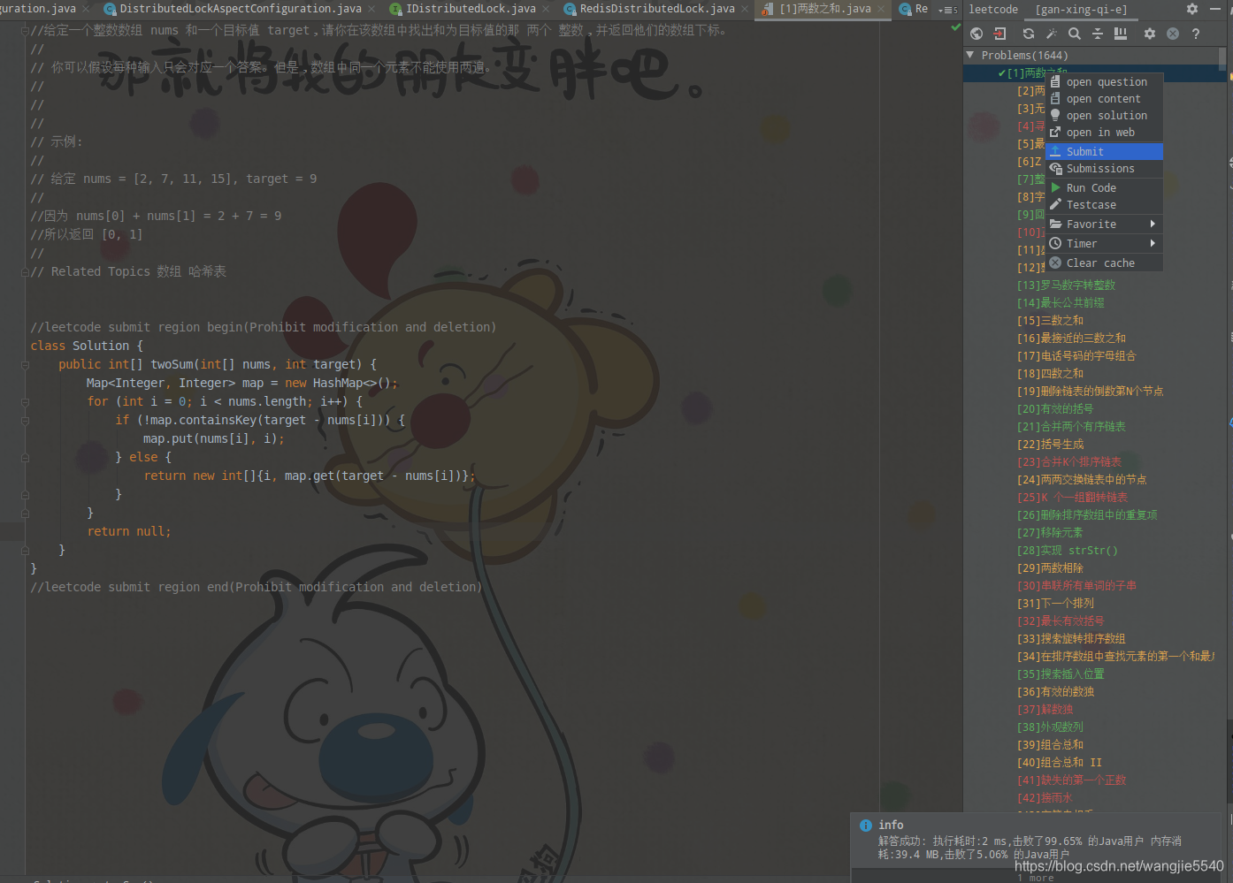Expand the Timer submenu
The image size is (1233, 883).
(x=1105, y=244)
